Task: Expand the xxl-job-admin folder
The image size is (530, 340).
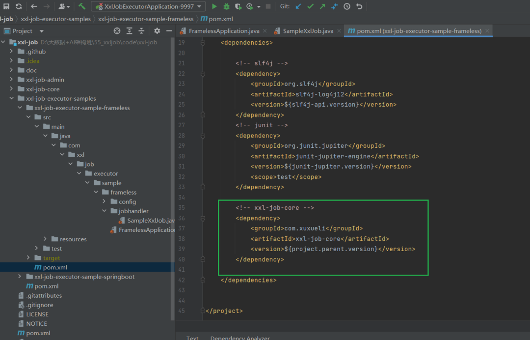Action: (12, 80)
